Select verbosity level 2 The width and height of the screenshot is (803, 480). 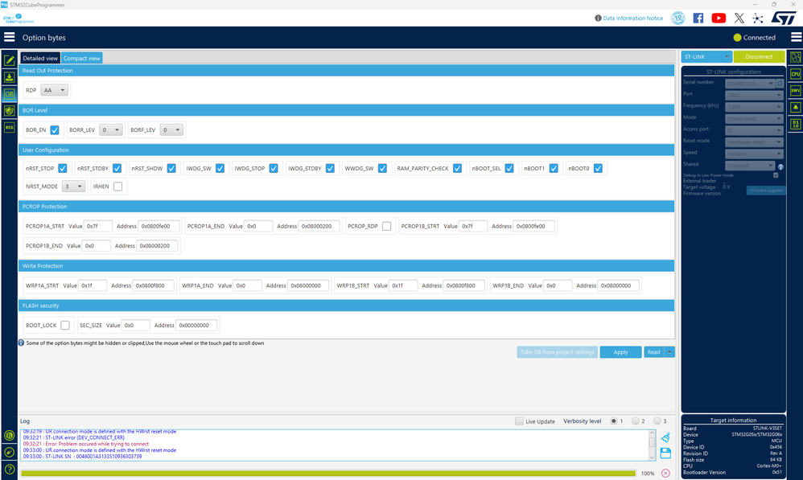tap(636, 421)
